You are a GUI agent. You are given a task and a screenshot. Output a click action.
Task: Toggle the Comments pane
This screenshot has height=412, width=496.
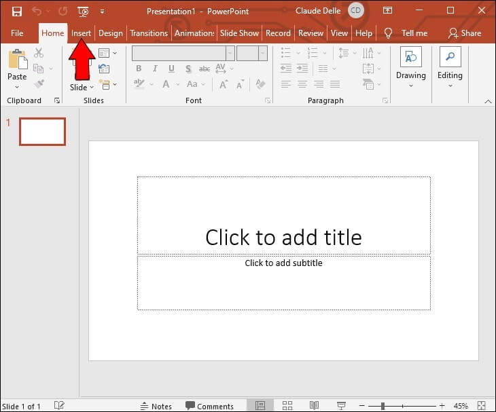tap(209, 406)
